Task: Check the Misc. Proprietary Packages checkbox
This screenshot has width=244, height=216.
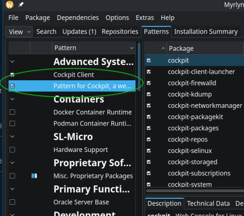Action: click(12, 176)
